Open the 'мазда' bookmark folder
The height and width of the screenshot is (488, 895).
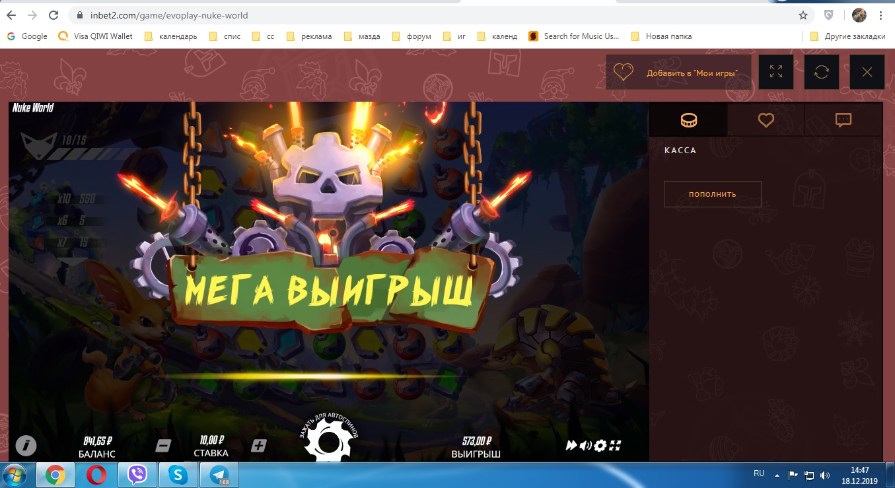(361, 36)
